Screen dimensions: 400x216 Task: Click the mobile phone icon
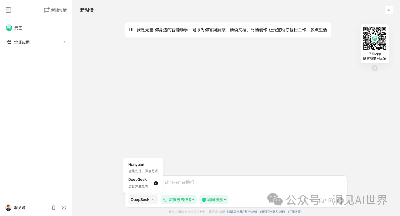pos(54,207)
